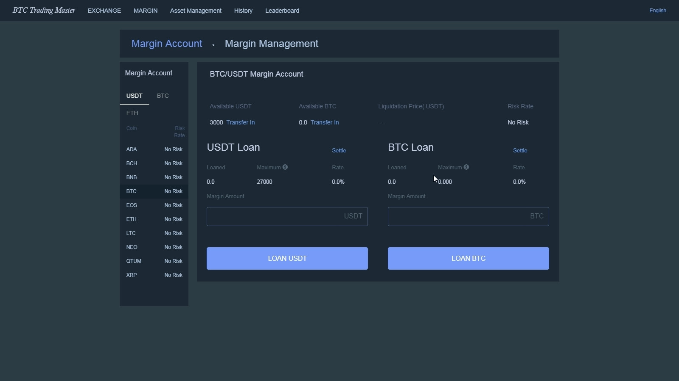Navigate to Margin Account breadcrumb
679x381 pixels.
[167, 44]
